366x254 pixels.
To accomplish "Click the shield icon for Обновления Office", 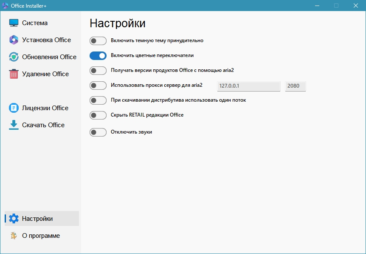I will (x=14, y=57).
